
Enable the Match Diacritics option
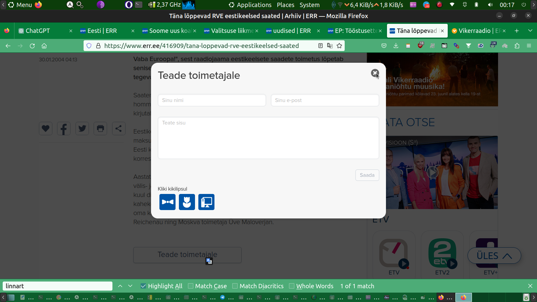(235, 286)
